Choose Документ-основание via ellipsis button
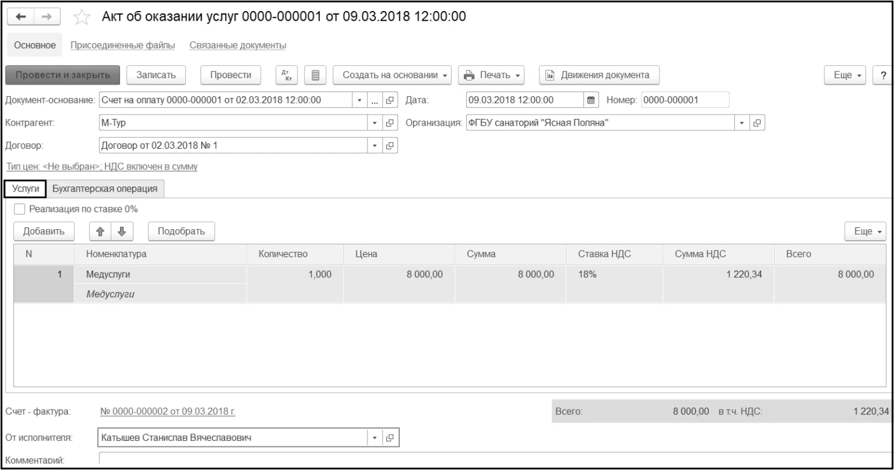This screenshot has width=894, height=470. click(374, 99)
